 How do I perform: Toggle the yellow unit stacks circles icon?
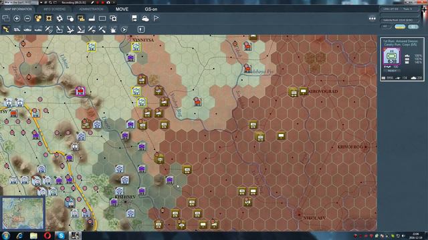(x=38, y=19)
